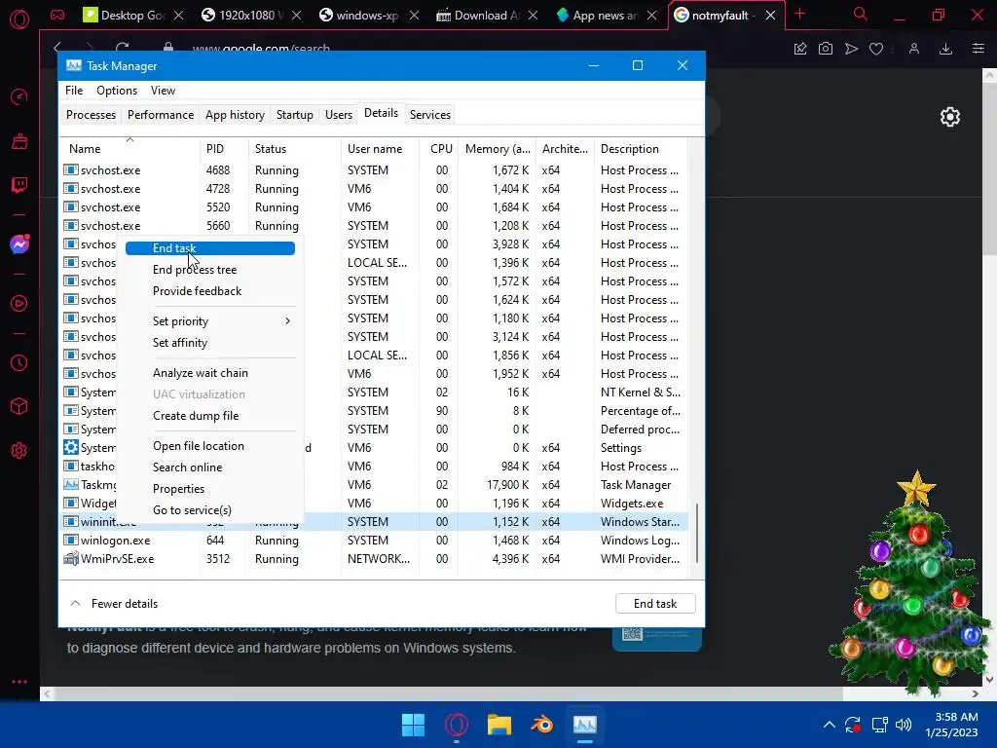The image size is (997, 748).
Task: Close the 1920x1080 browser tab
Action: (x=296, y=16)
